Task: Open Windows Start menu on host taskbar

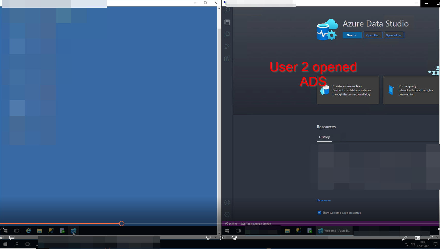Action: 5,244
